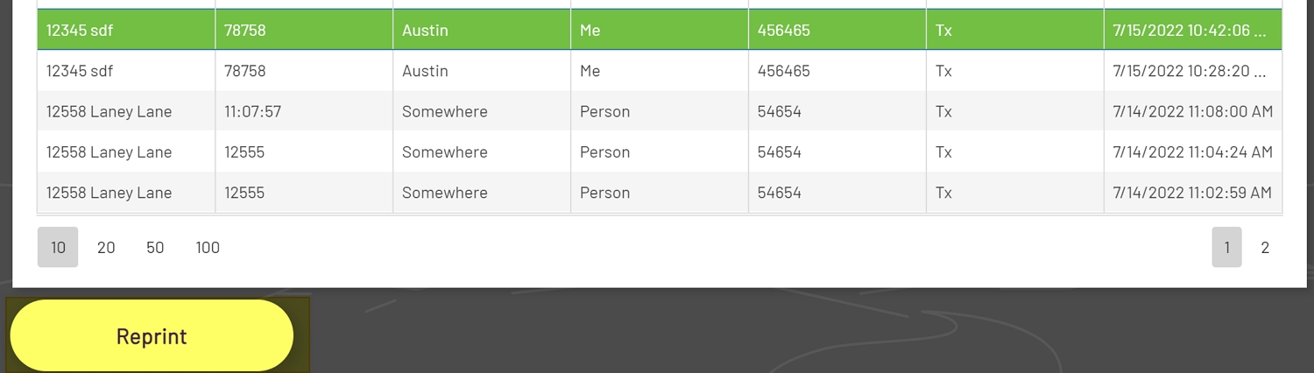Go to page 1 of results
Image resolution: width=1314 pixels, height=373 pixels.
click(1226, 248)
